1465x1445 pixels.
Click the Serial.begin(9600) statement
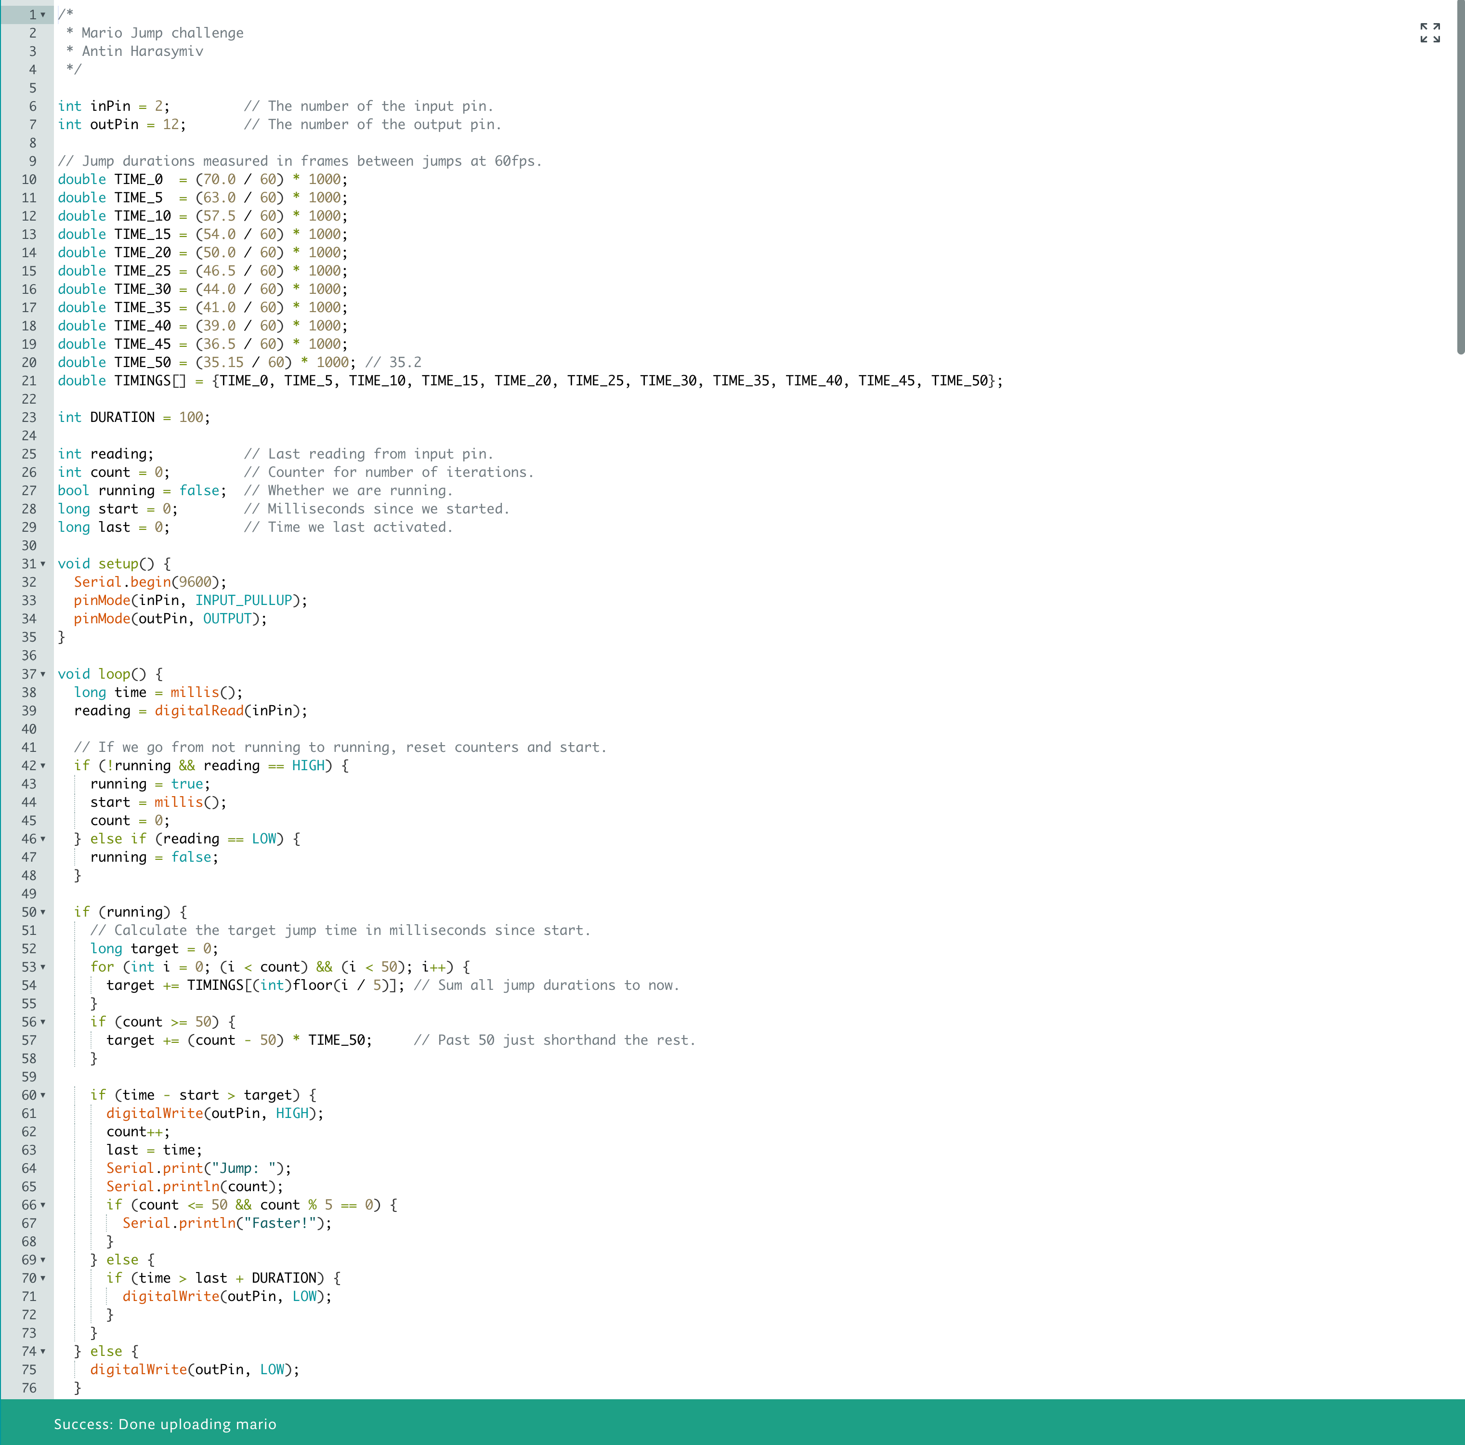[x=150, y=582]
